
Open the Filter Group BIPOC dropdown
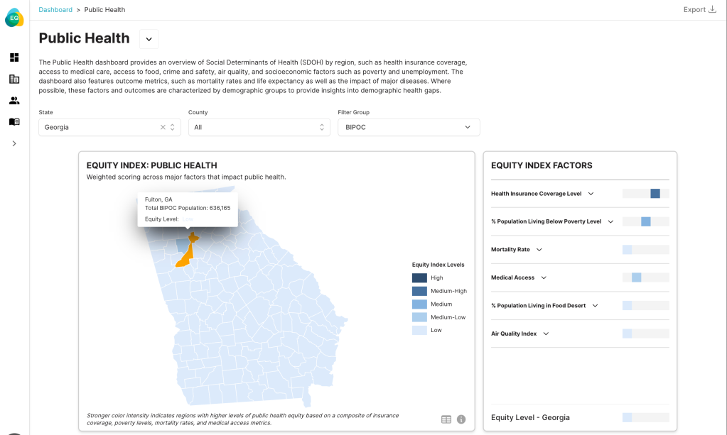coord(409,127)
